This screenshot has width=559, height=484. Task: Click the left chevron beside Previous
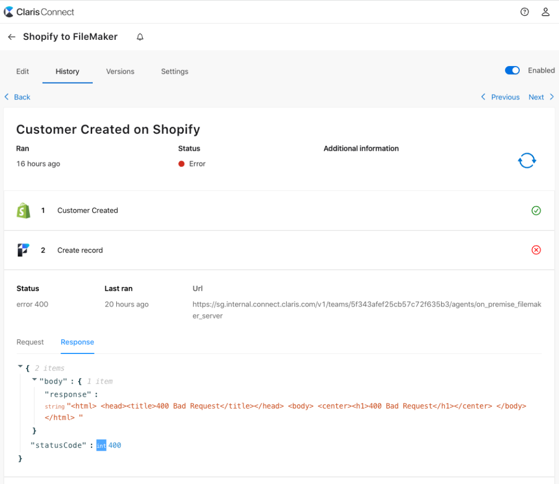pos(483,97)
